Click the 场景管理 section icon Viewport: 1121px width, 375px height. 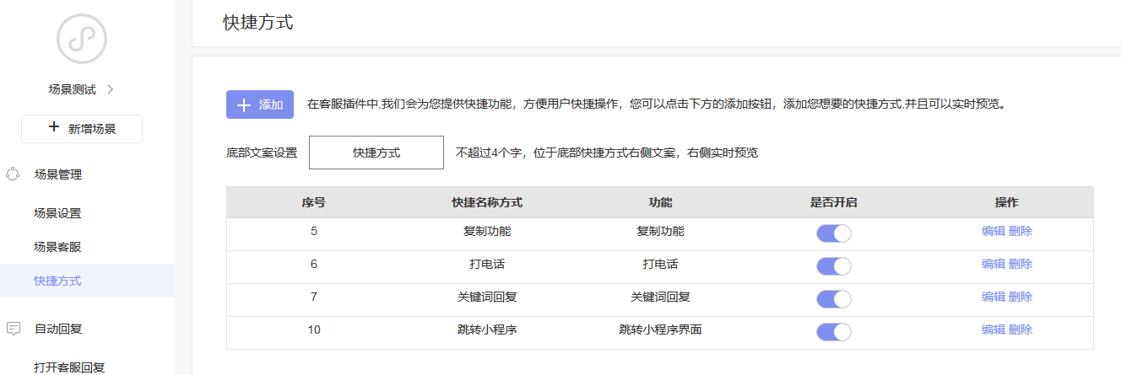[13, 174]
